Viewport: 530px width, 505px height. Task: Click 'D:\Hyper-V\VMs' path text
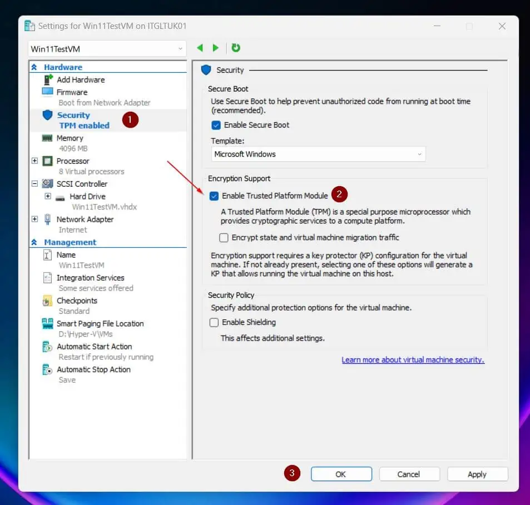(86, 334)
